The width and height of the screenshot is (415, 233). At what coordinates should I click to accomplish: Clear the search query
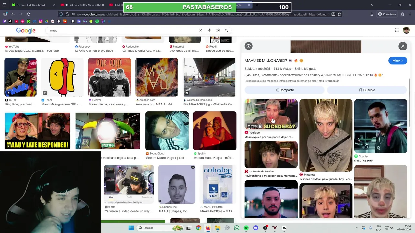pyautogui.click(x=201, y=30)
